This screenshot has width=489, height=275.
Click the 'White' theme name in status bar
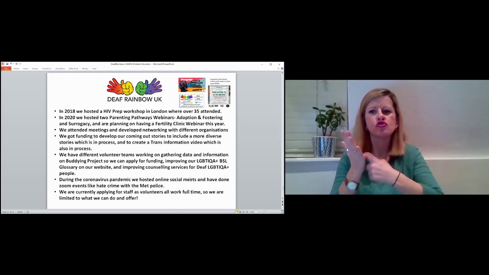20,212
